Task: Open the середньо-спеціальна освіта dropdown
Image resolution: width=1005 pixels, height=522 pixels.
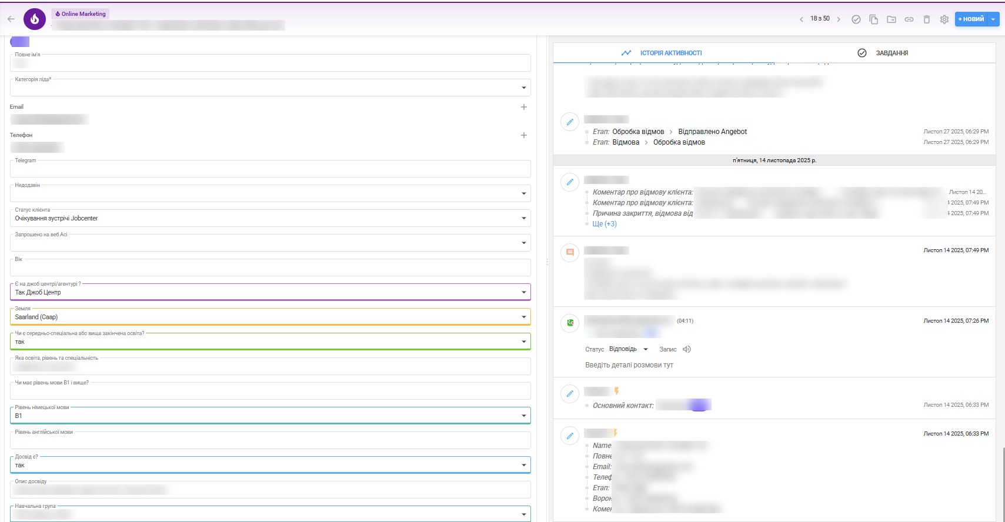Action: click(x=271, y=342)
